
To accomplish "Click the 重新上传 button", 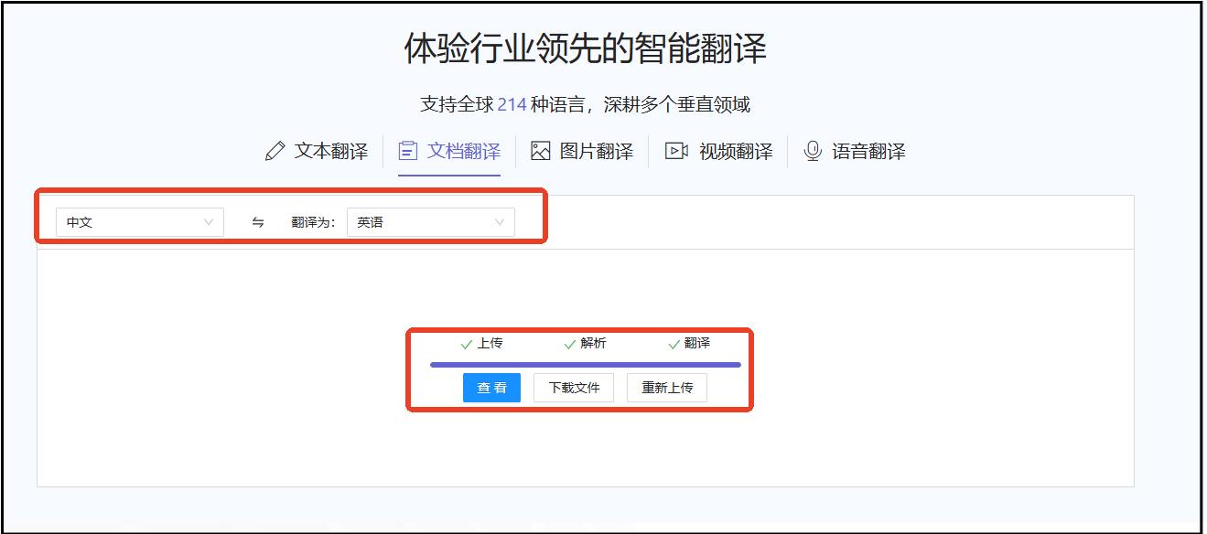I will click(666, 388).
